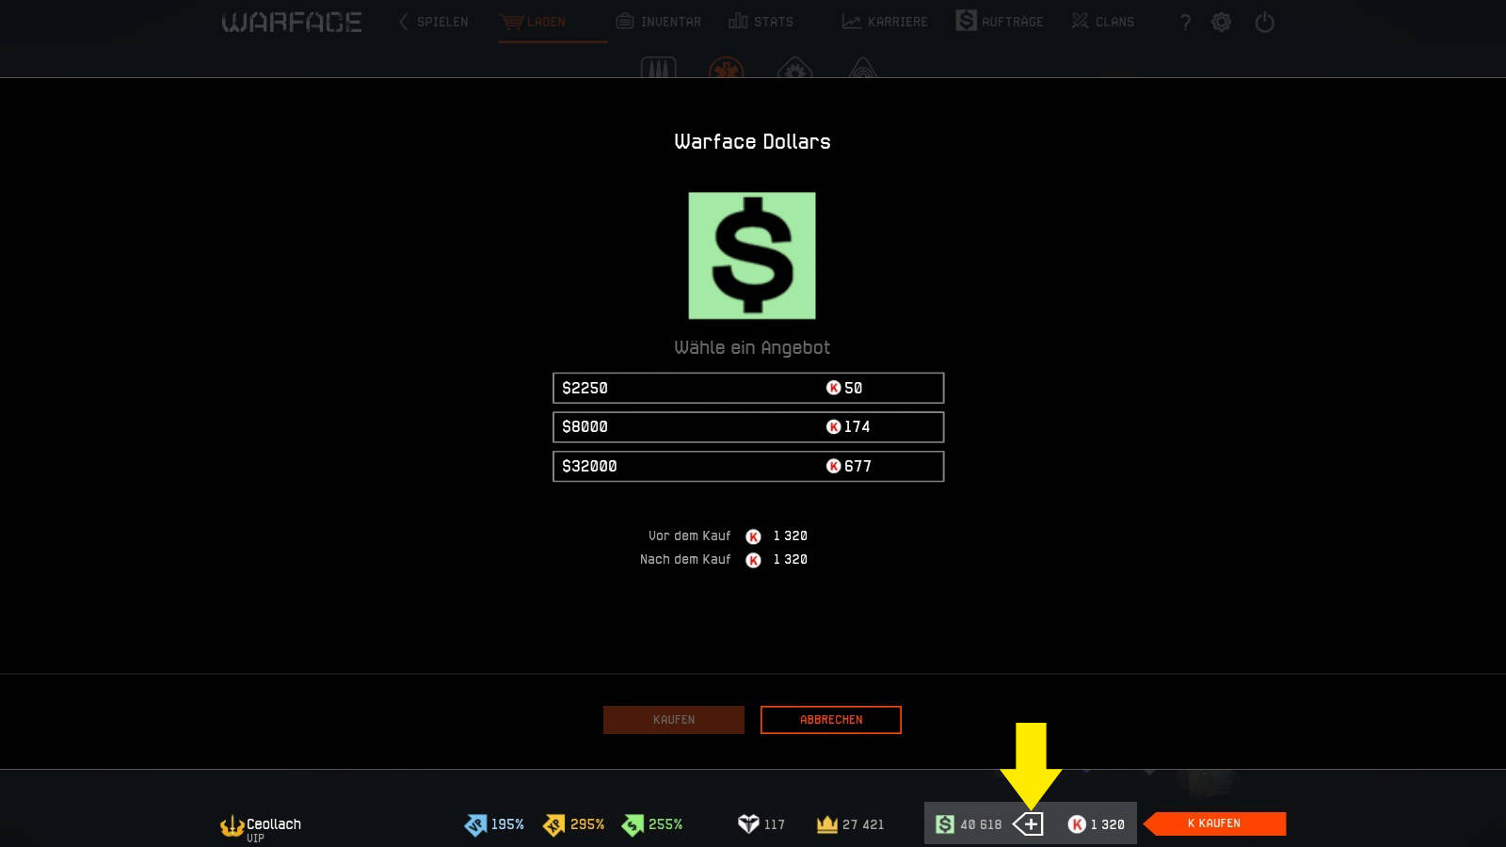Click the large green dollar sign image
Image resolution: width=1506 pixels, height=847 pixels.
click(x=752, y=255)
